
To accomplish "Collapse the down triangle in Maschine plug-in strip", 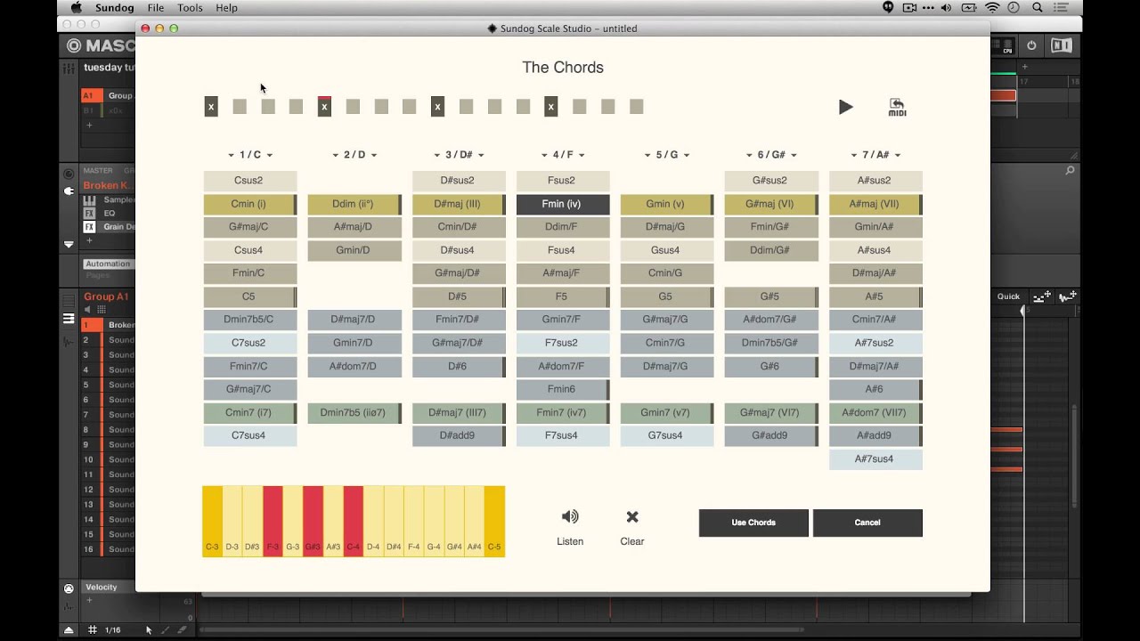I will point(69,244).
